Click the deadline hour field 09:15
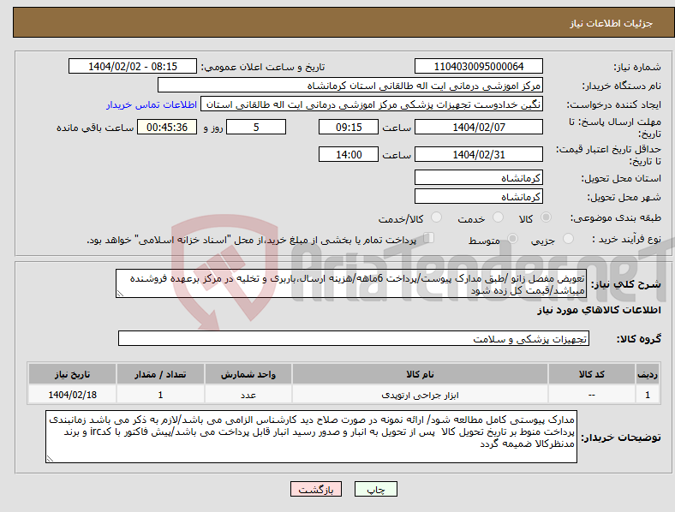Screen dimensions: 675x512 click(x=349, y=127)
